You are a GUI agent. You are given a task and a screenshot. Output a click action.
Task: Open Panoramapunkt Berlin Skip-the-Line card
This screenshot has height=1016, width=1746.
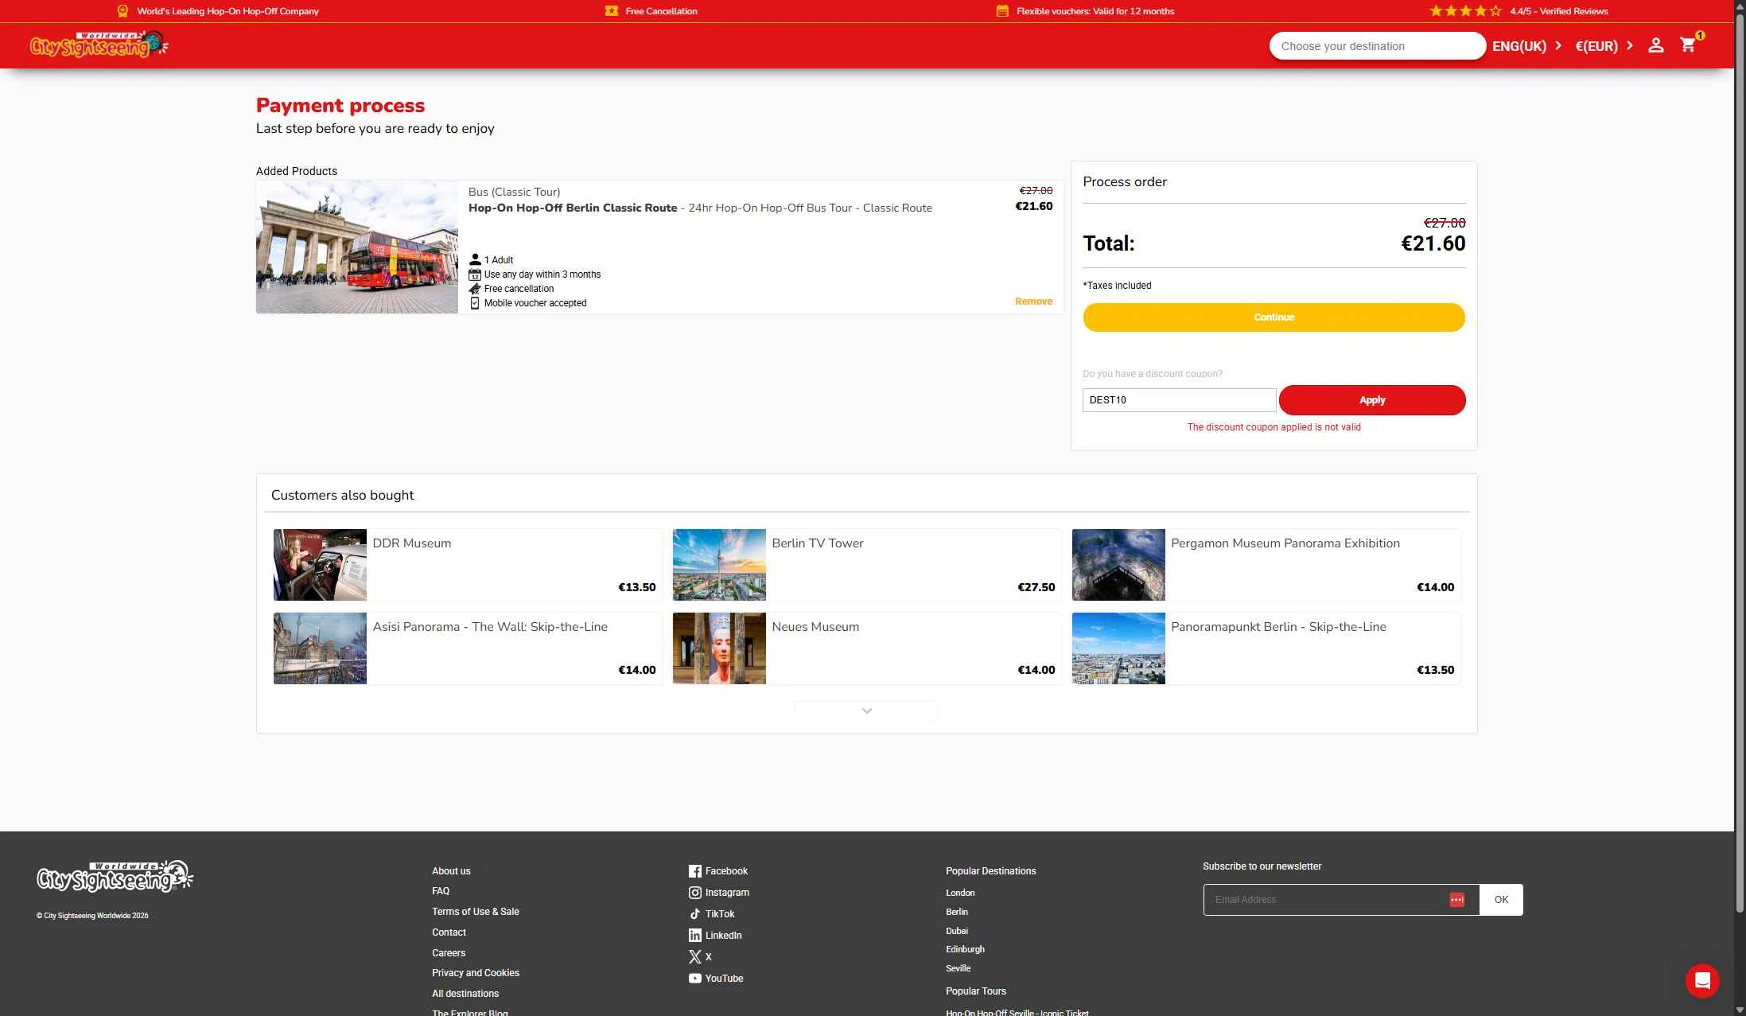(x=1266, y=648)
